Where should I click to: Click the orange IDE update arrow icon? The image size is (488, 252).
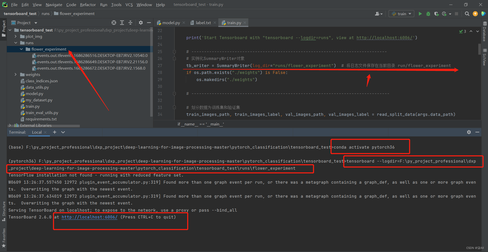click(475, 14)
